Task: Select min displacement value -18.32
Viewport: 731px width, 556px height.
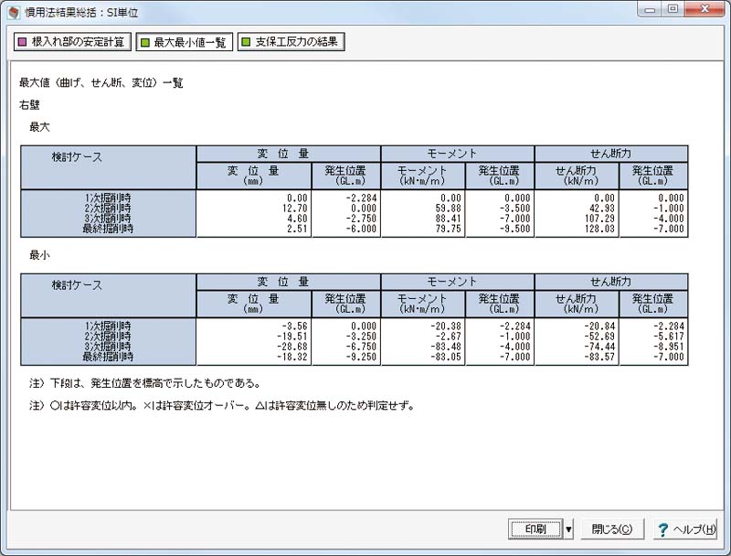Action: (292, 357)
